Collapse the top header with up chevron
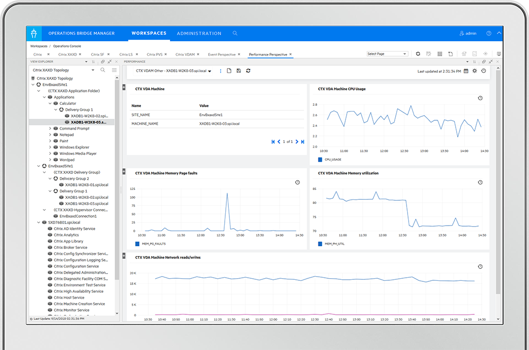Image resolution: width=529 pixels, height=350 pixels. pos(499,33)
